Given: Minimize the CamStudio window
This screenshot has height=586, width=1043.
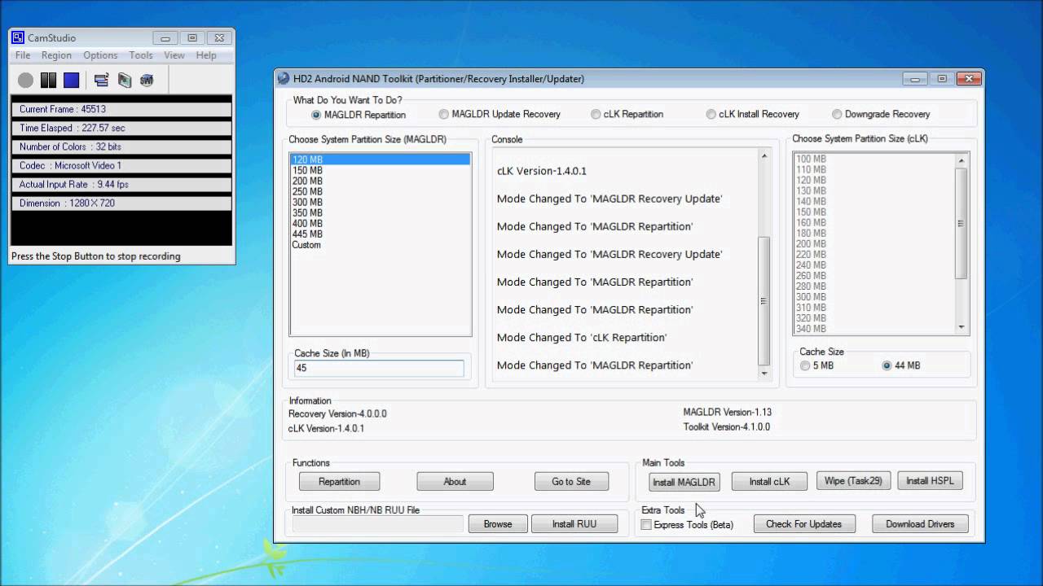Looking at the screenshot, I should click(165, 37).
